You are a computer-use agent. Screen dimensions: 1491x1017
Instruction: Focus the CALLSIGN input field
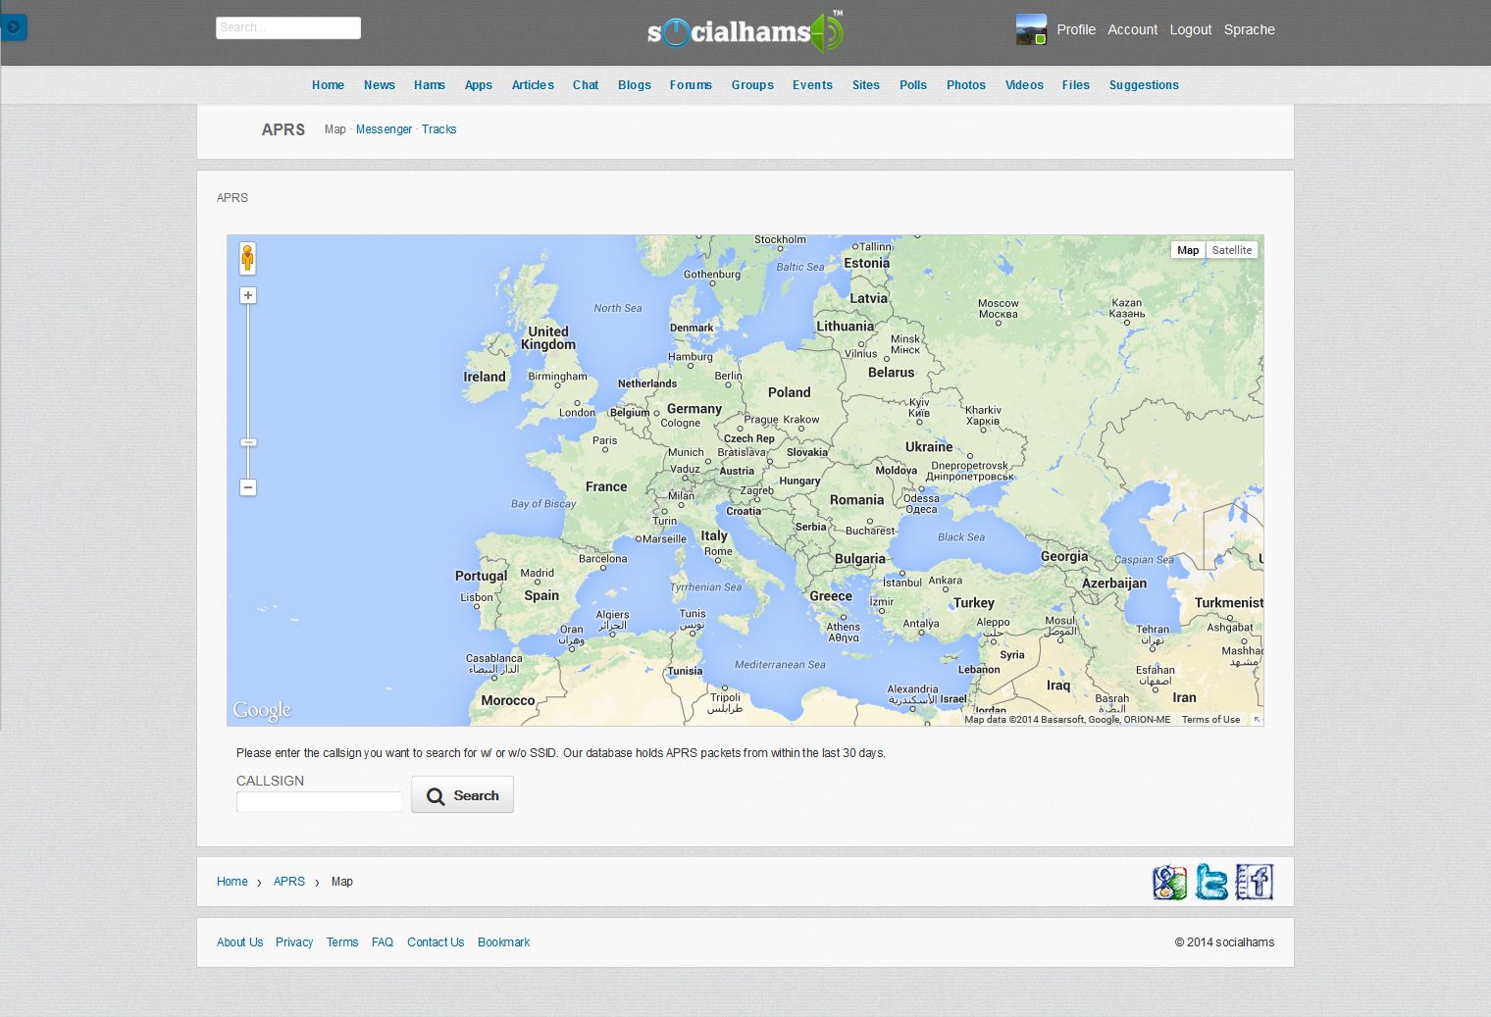click(319, 801)
